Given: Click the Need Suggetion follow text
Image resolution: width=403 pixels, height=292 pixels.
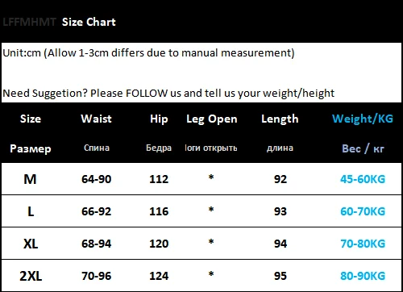Looking at the screenshot, I should 168,94.
